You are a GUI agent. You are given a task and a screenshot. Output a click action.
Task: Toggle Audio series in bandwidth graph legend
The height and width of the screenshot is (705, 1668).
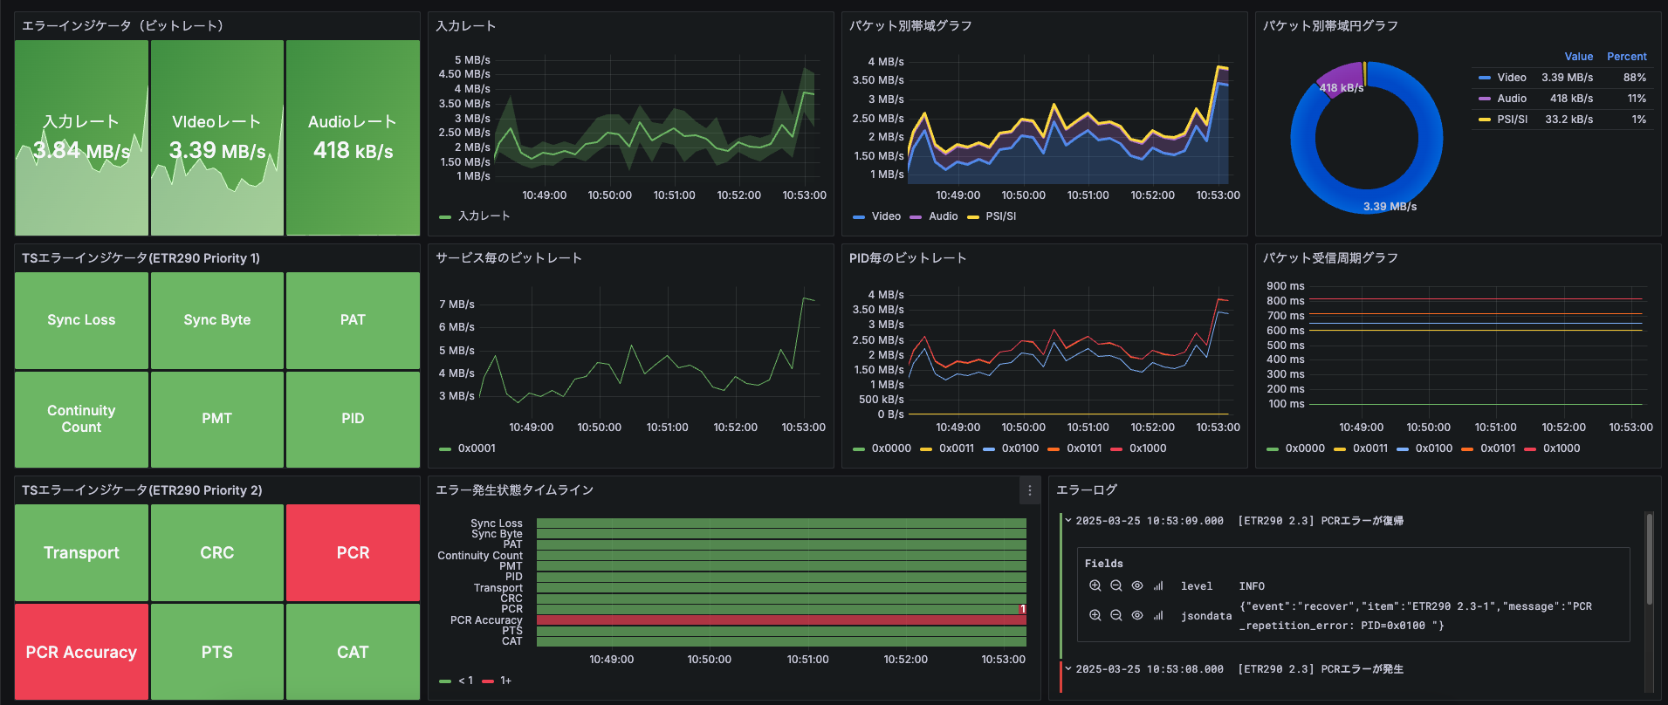coord(942,216)
